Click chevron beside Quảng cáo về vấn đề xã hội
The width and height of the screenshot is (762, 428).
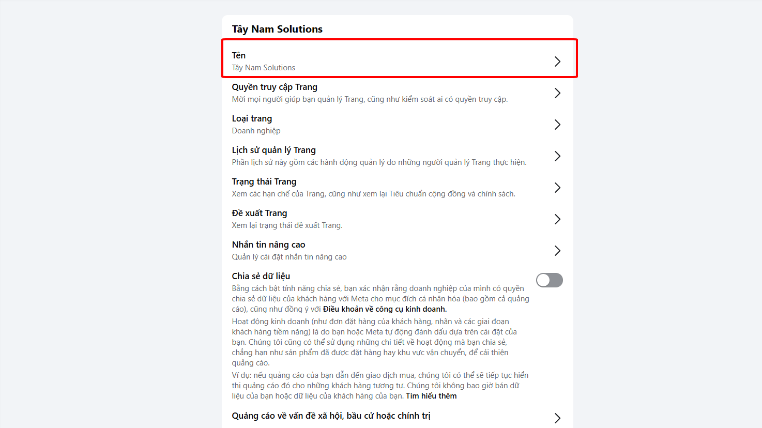point(557,418)
